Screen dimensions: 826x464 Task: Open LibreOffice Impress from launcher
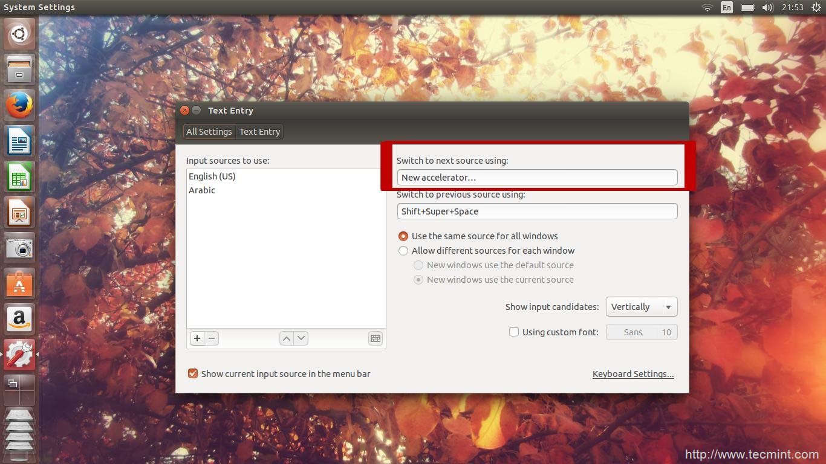tap(19, 211)
